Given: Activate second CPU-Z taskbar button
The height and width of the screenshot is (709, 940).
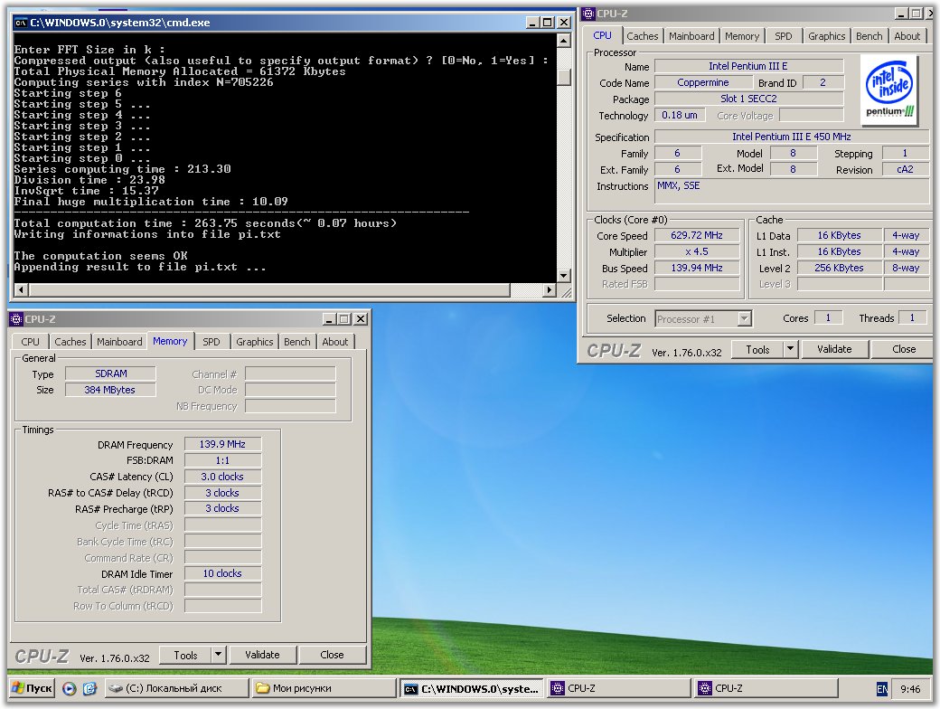Looking at the screenshot, I should (x=766, y=688).
